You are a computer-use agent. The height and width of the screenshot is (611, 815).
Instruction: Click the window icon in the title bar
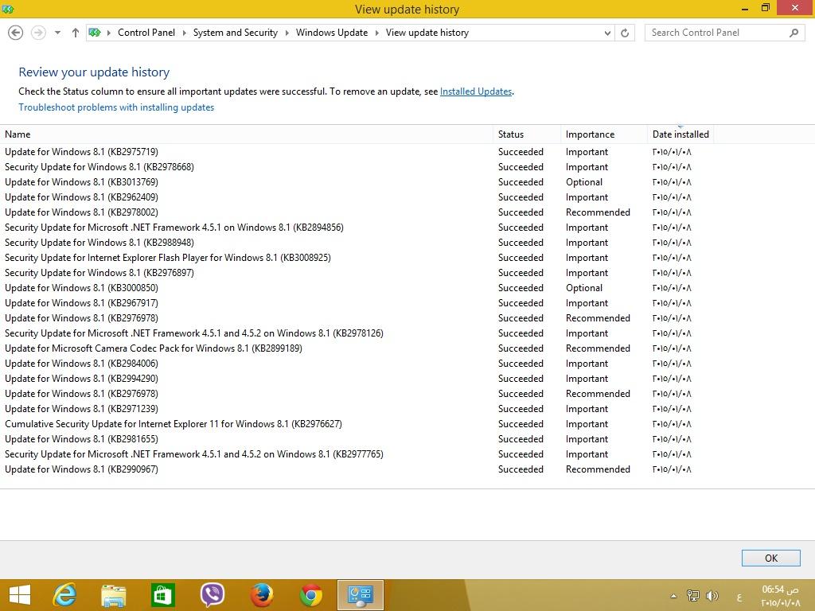tap(7, 9)
